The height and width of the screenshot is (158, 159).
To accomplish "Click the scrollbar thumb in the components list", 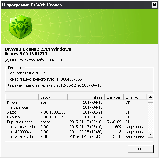I will pos(150,102).
